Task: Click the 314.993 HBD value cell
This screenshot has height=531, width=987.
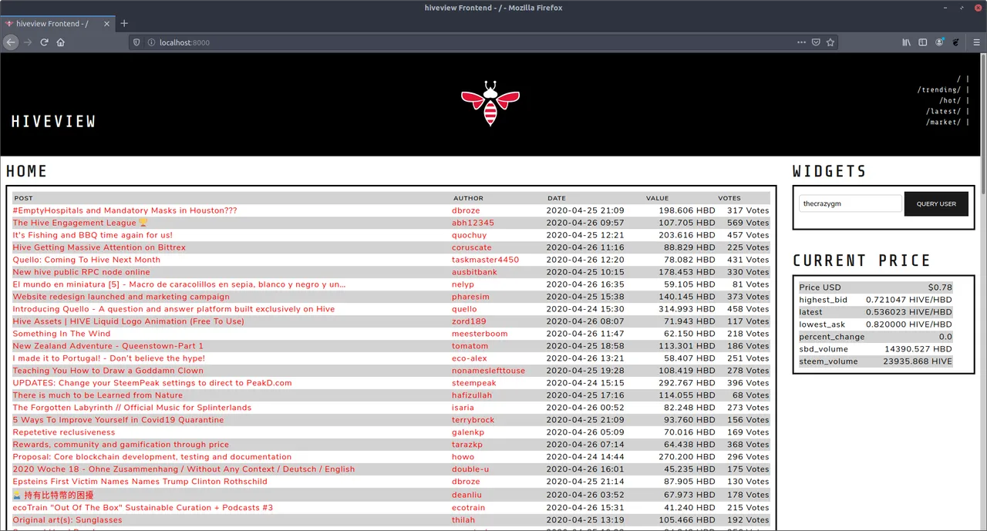Action: click(686, 309)
